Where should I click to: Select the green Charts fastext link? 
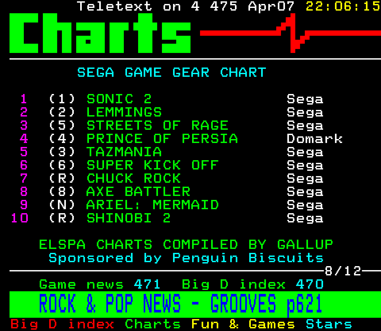click(153, 324)
